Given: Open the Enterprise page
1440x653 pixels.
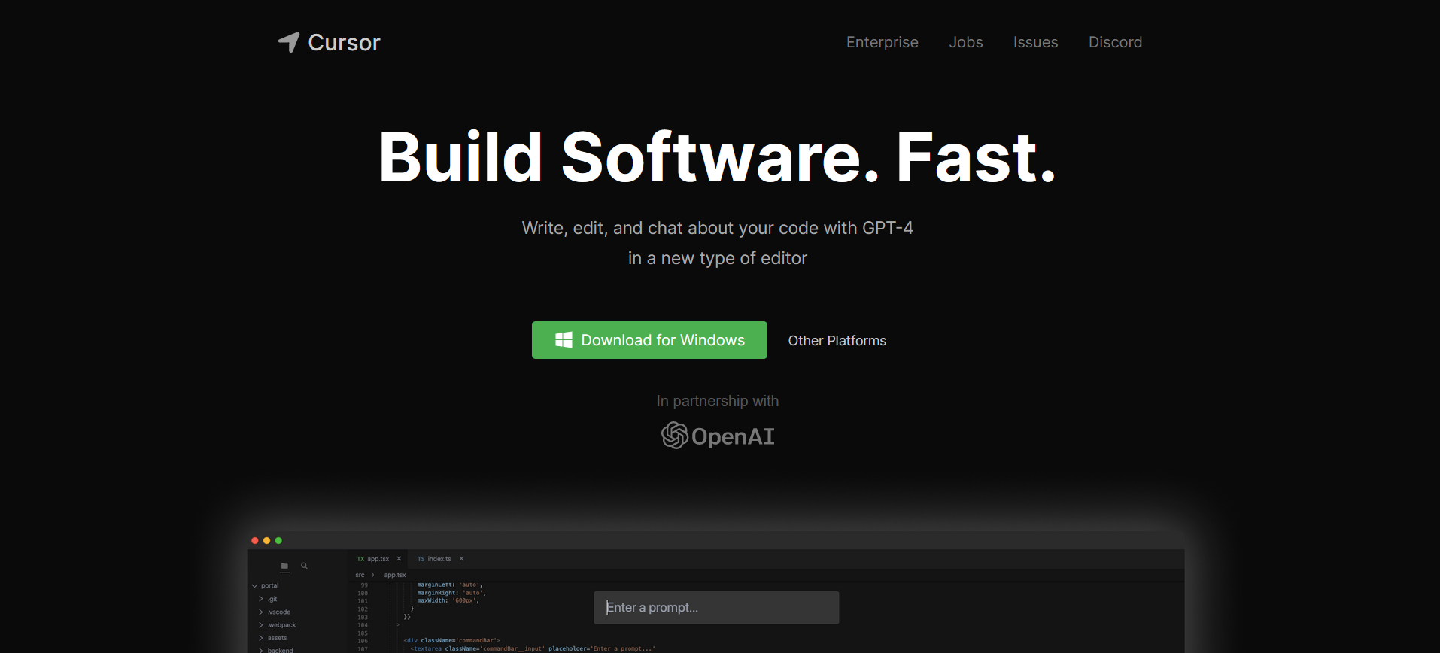Looking at the screenshot, I should (882, 42).
